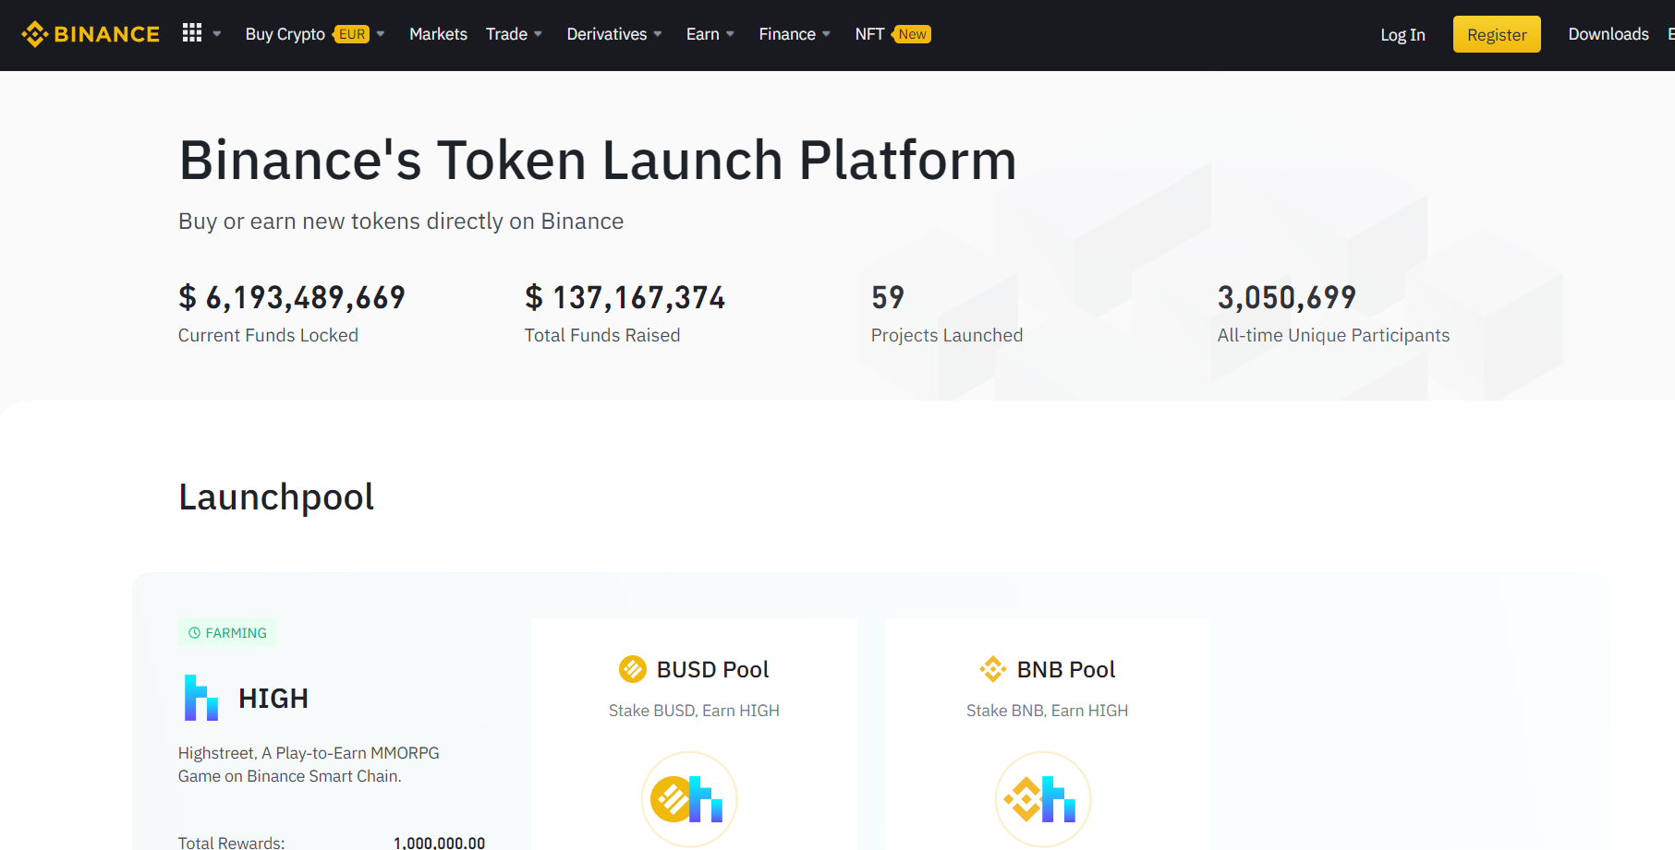This screenshot has height=850, width=1675.
Task: Click the Highstreet project description text
Action: pyautogui.click(x=309, y=764)
